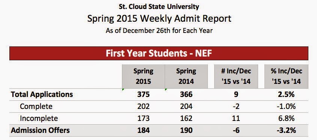Select the # Inc/Dec '15 vs '14 header

pyautogui.click(x=236, y=76)
